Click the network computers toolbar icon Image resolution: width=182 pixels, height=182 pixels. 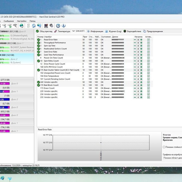[x=39, y=26]
